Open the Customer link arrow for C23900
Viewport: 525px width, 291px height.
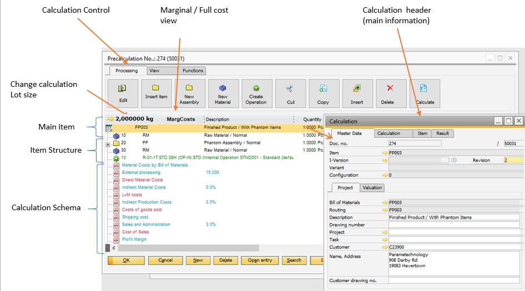click(385, 247)
